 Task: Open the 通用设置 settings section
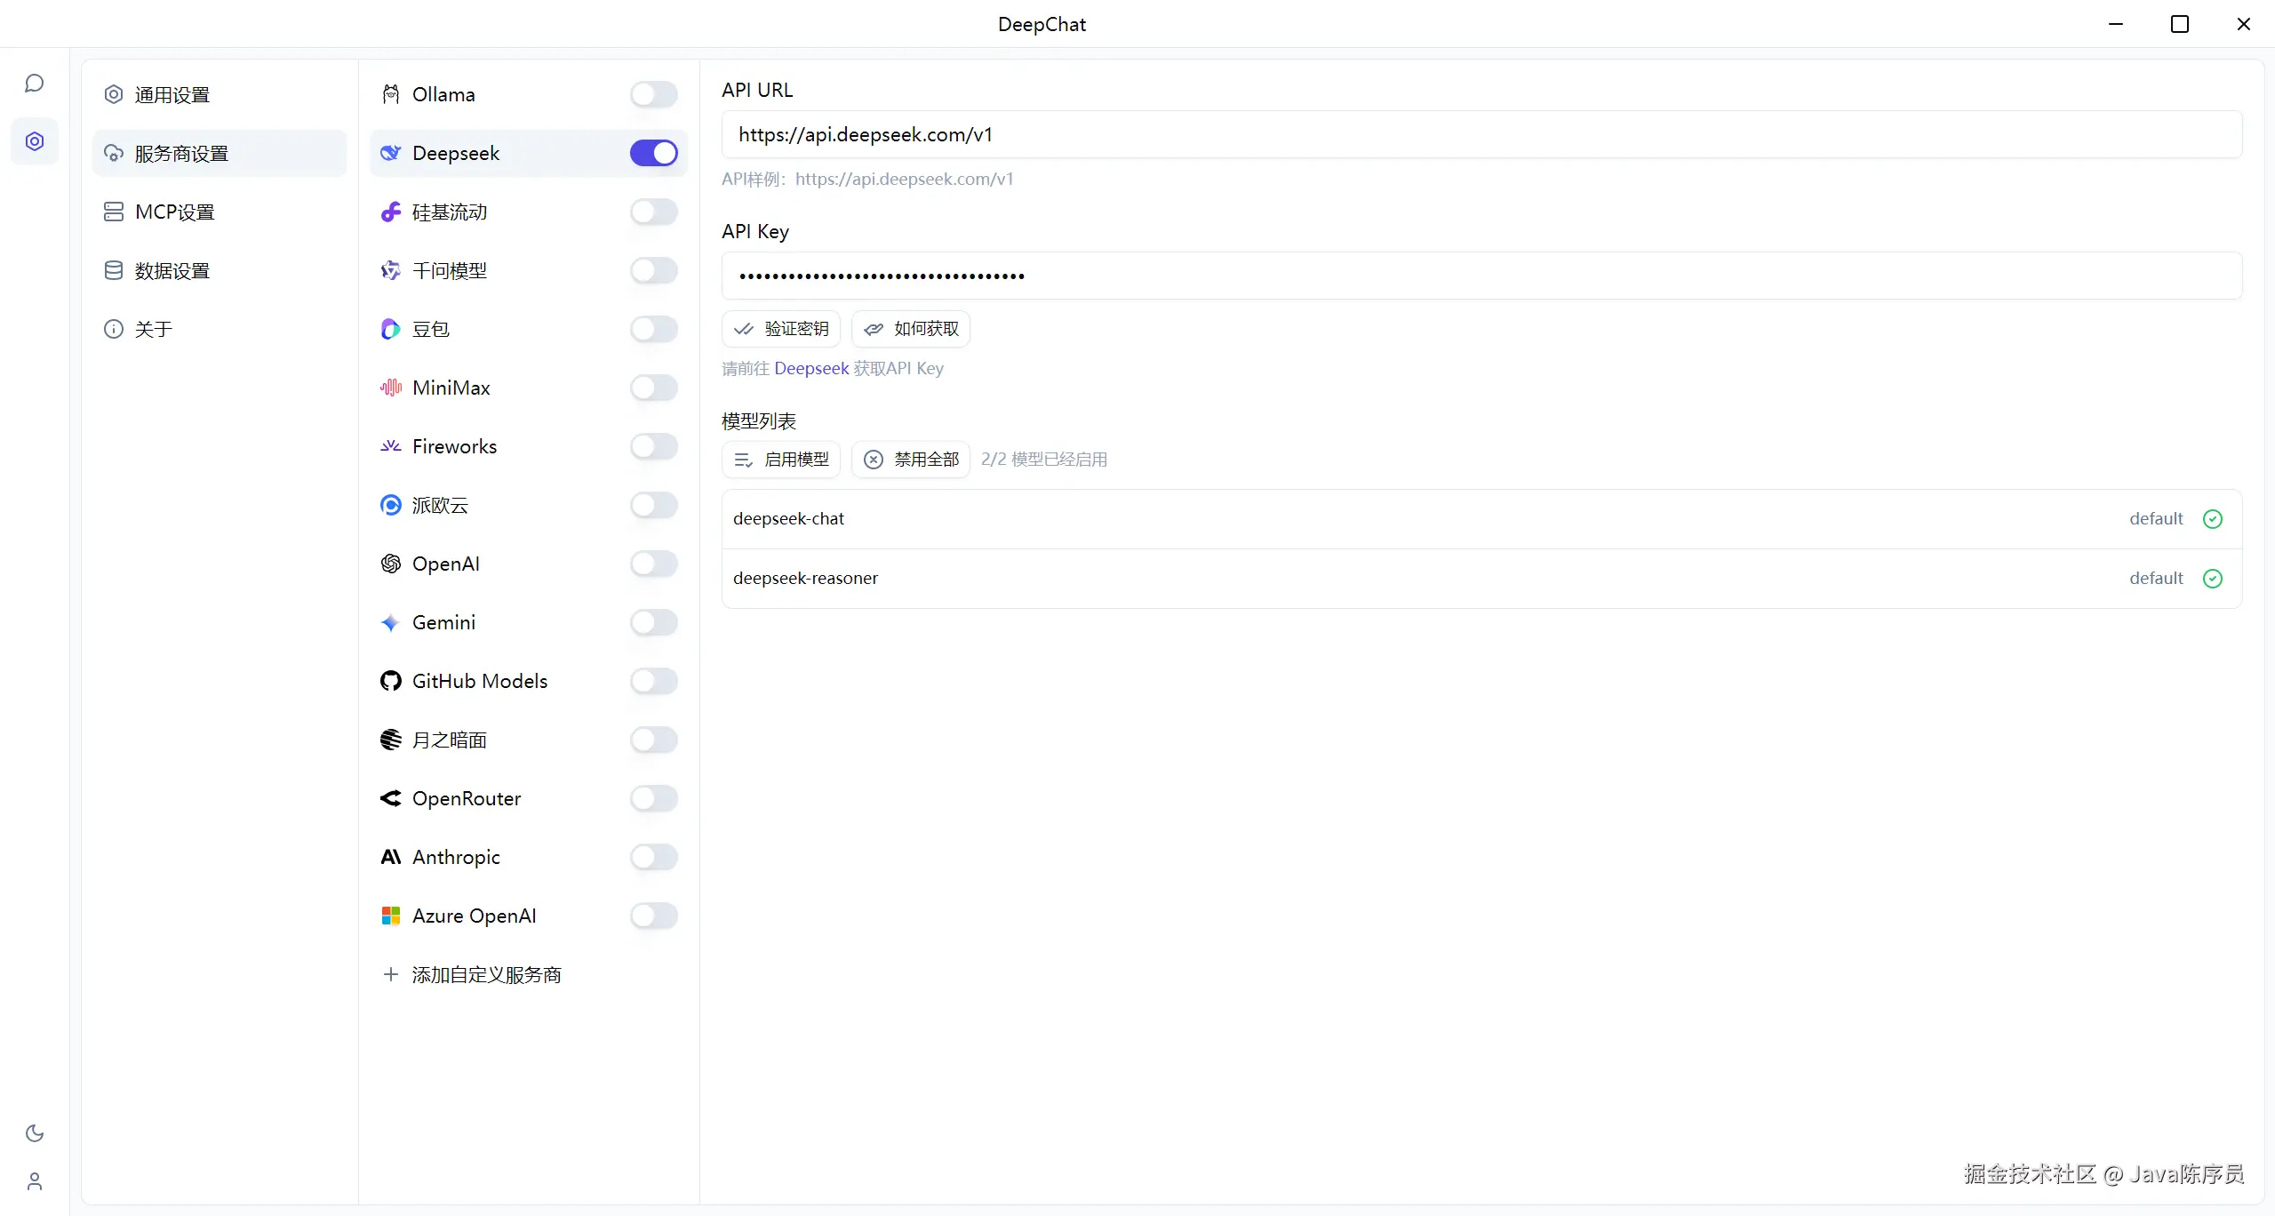pyautogui.click(x=172, y=94)
